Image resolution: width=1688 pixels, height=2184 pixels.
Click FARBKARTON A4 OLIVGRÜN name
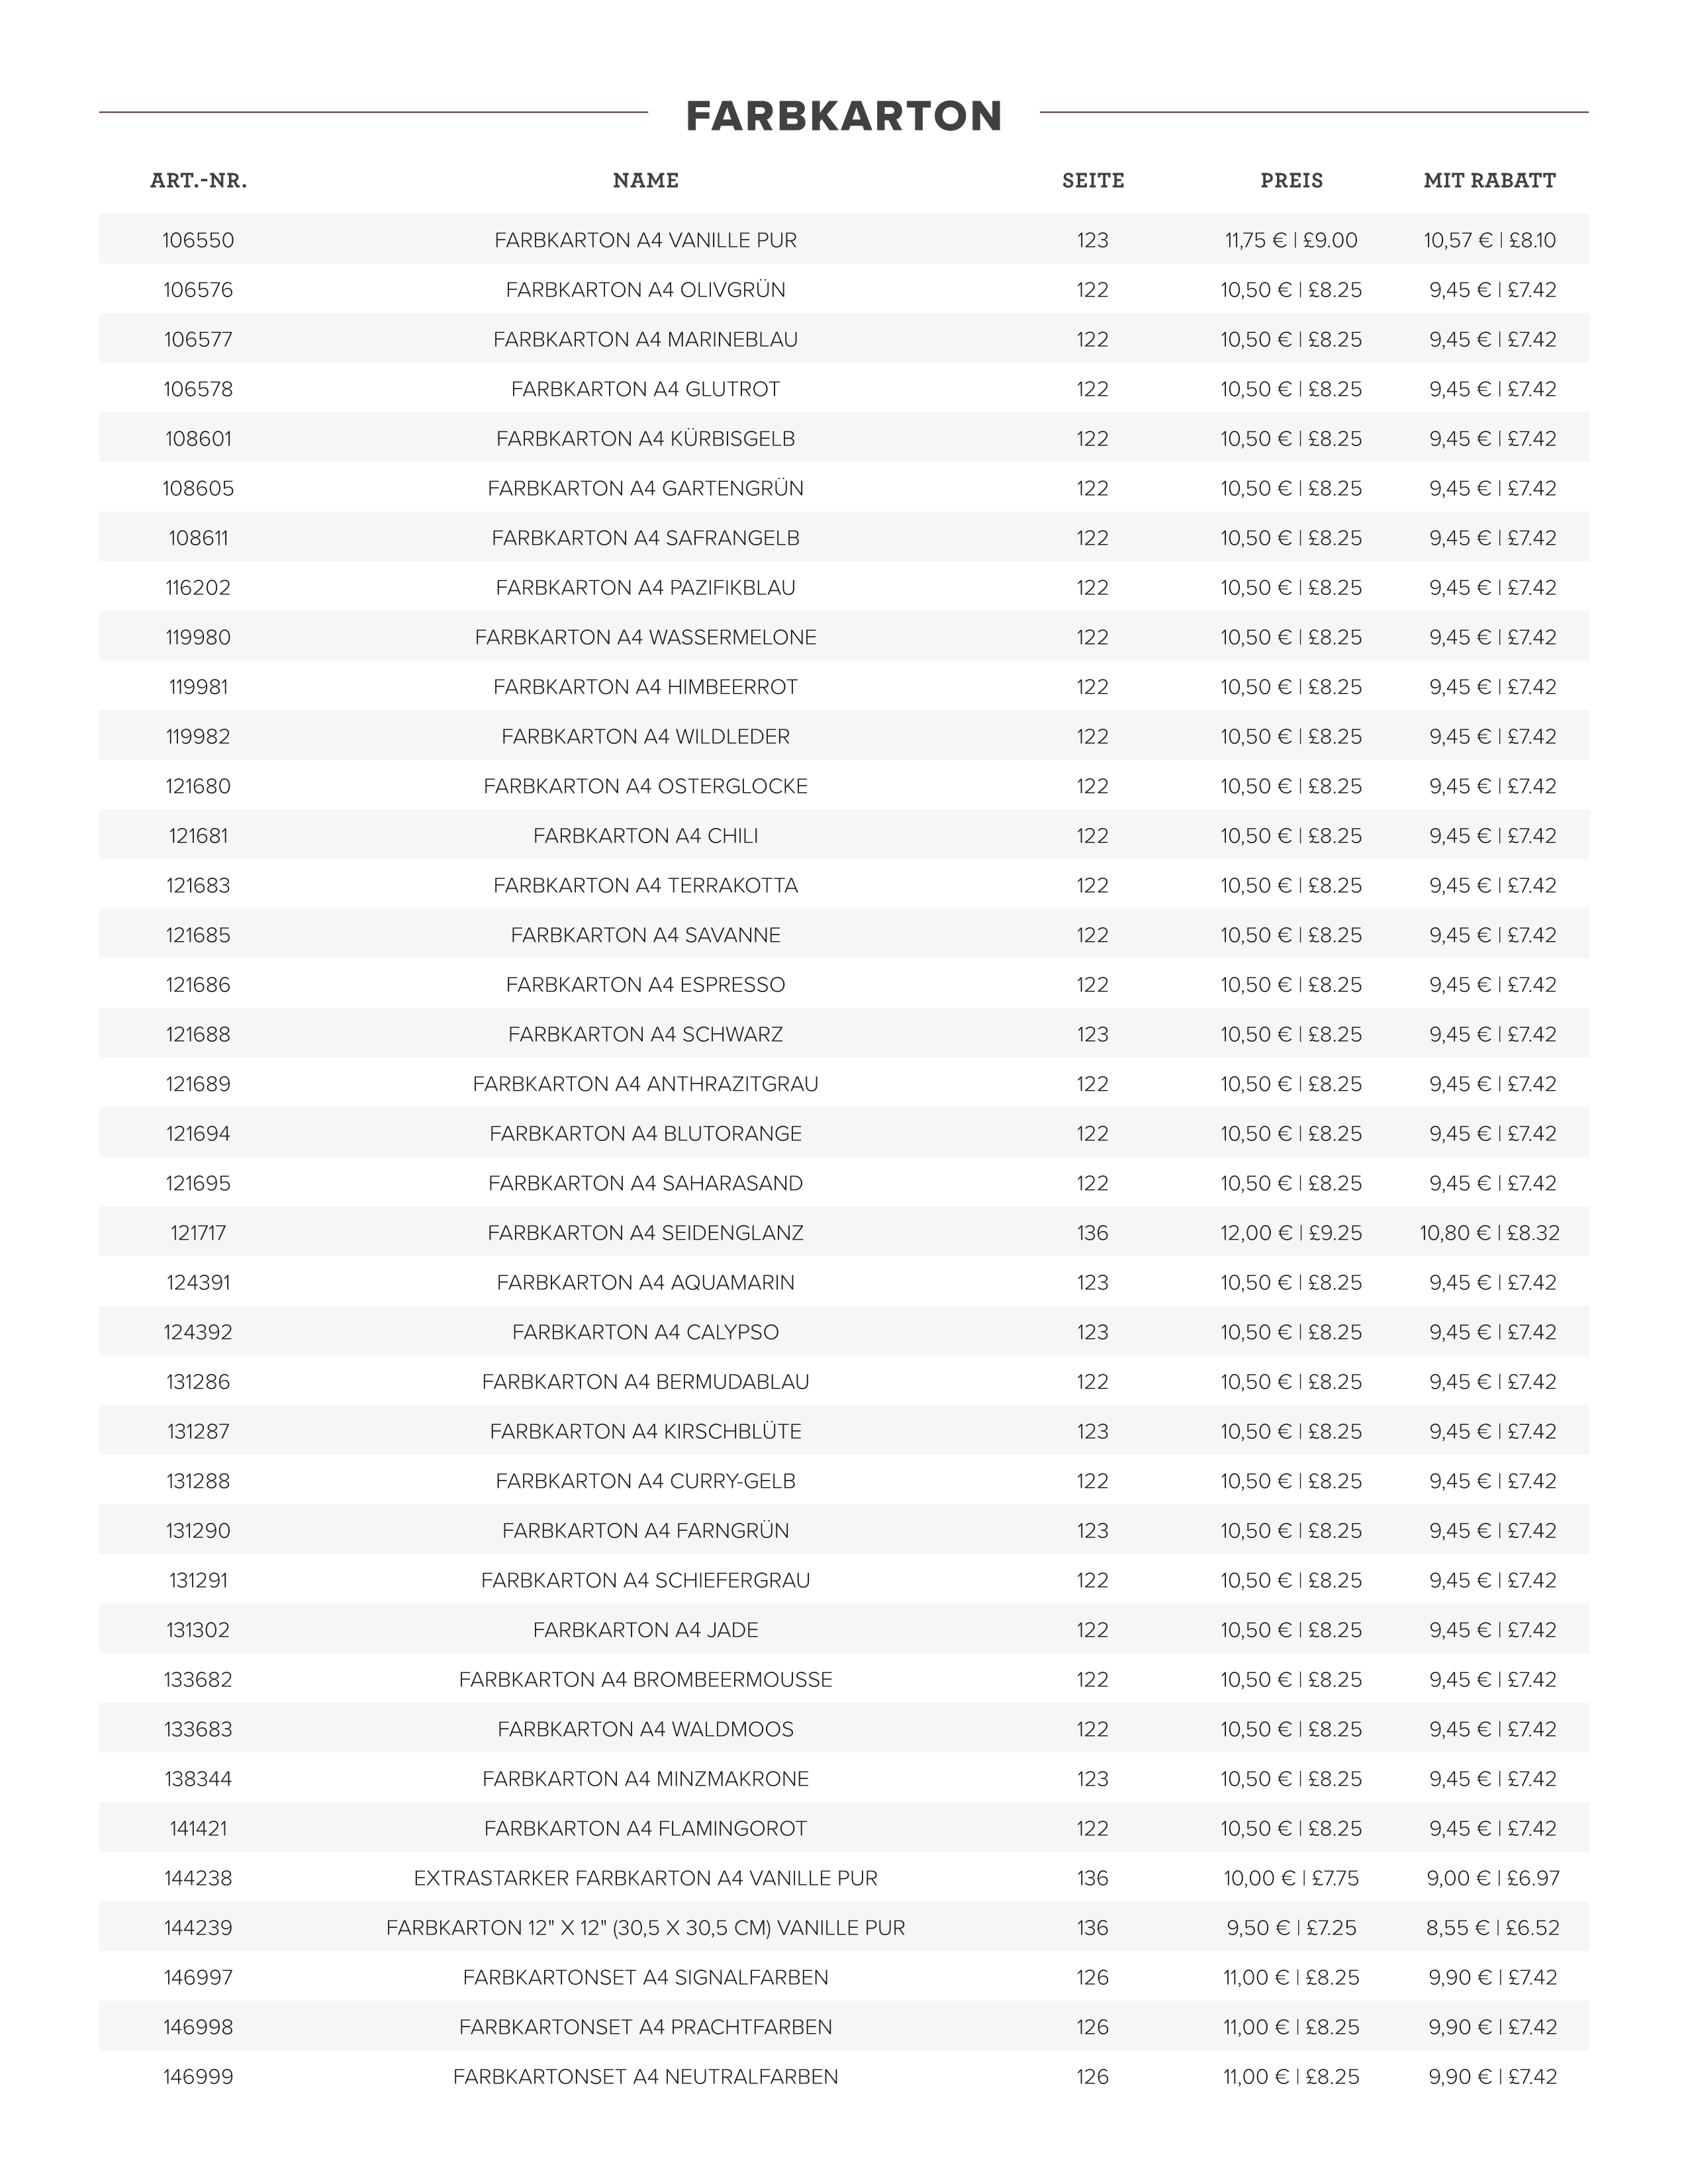(x=646, y=290)
